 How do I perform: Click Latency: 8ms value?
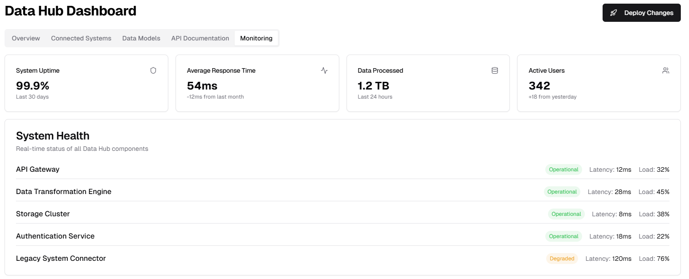(x=612, y=214)
